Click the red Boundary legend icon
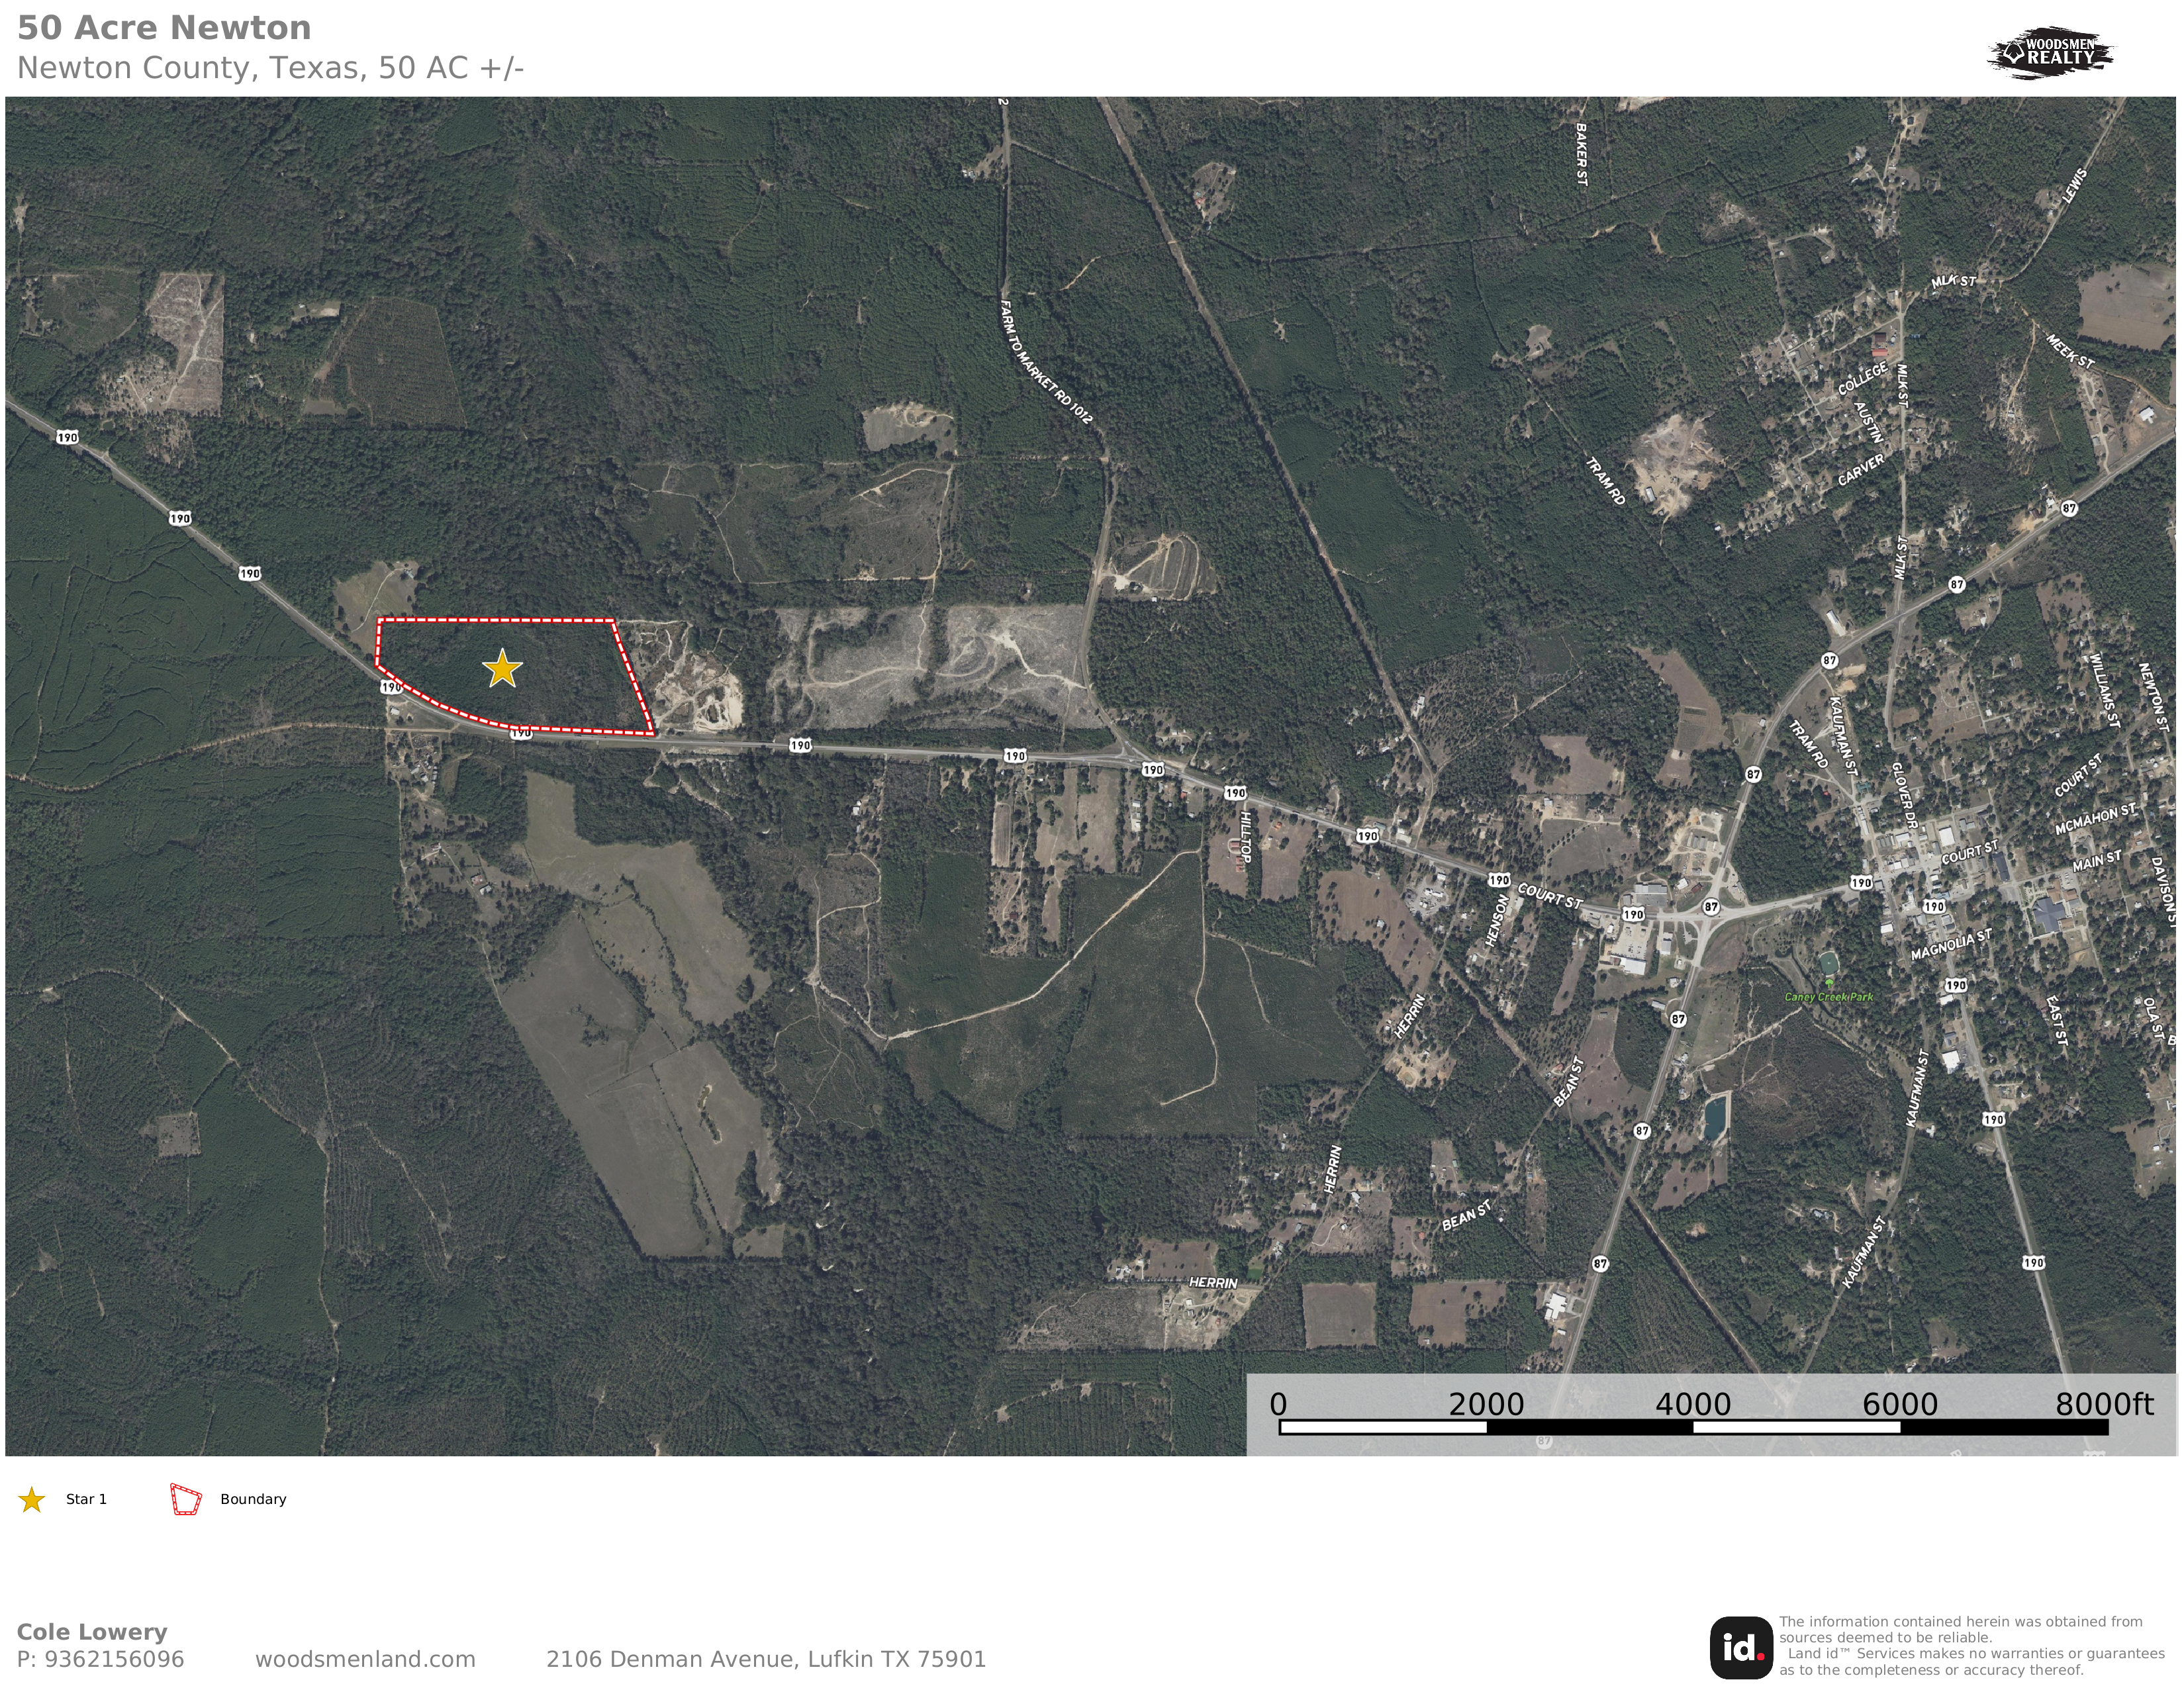The height and width of the screenshot is (1688, 2184). click(x=186, y=1500)
